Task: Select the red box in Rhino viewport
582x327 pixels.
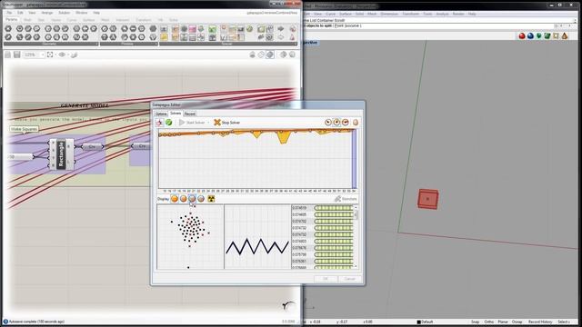Action: [428, 199]
